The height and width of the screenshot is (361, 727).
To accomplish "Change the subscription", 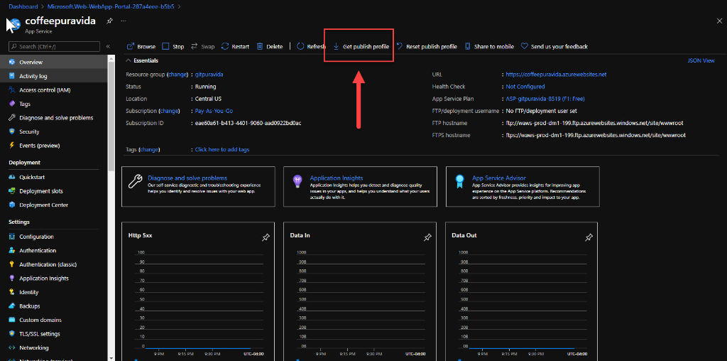I will click(x=169, y=112).
